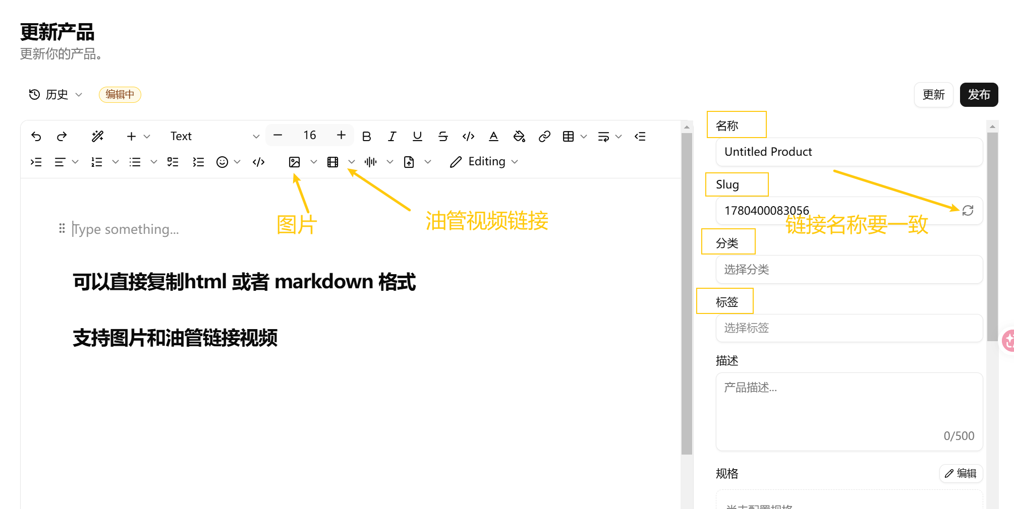1014x509 pixels.
Task: Toggle underline formatting
Action: 417,136
